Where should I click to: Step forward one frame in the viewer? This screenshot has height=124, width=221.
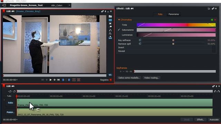coord(54,80)
